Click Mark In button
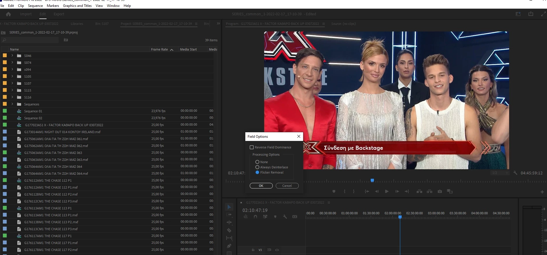547x255 pixels. (344, 191)
